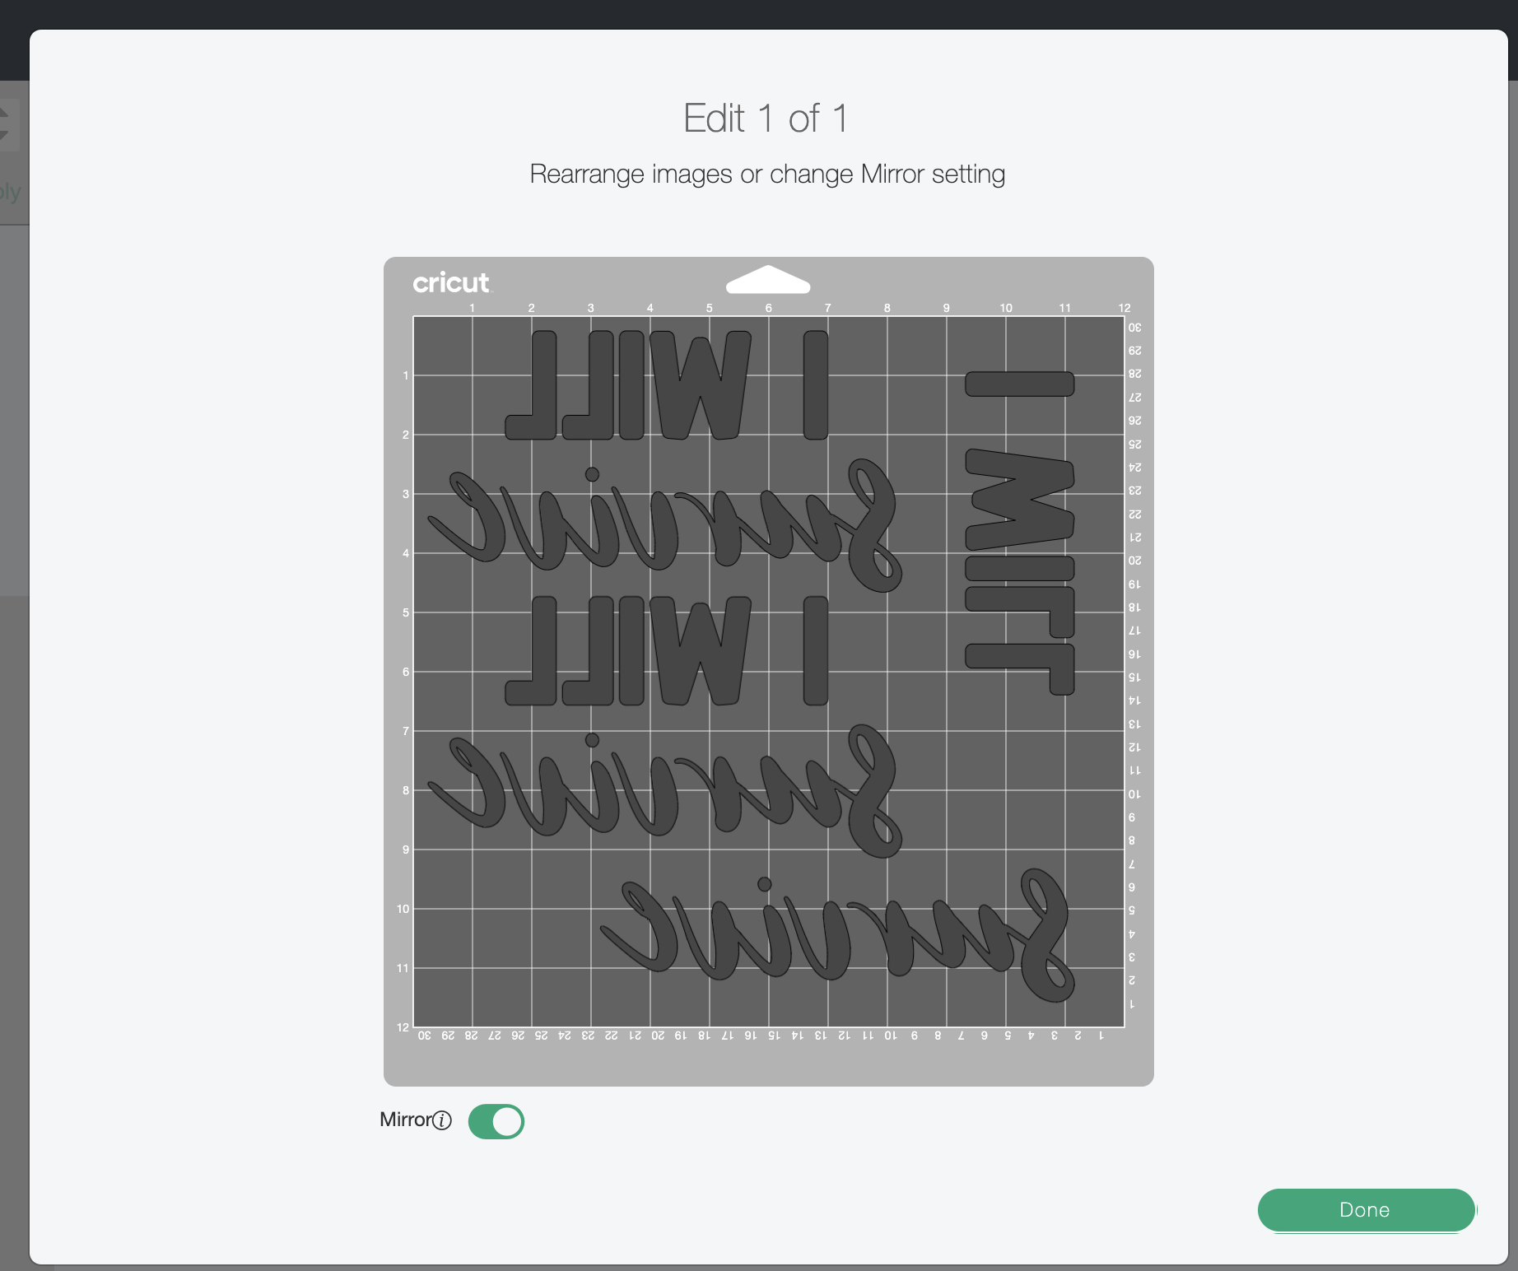This screenshot has height=1271, width=1518.
Task: Click the dot above the bottom script "i"
Action: 765,884
